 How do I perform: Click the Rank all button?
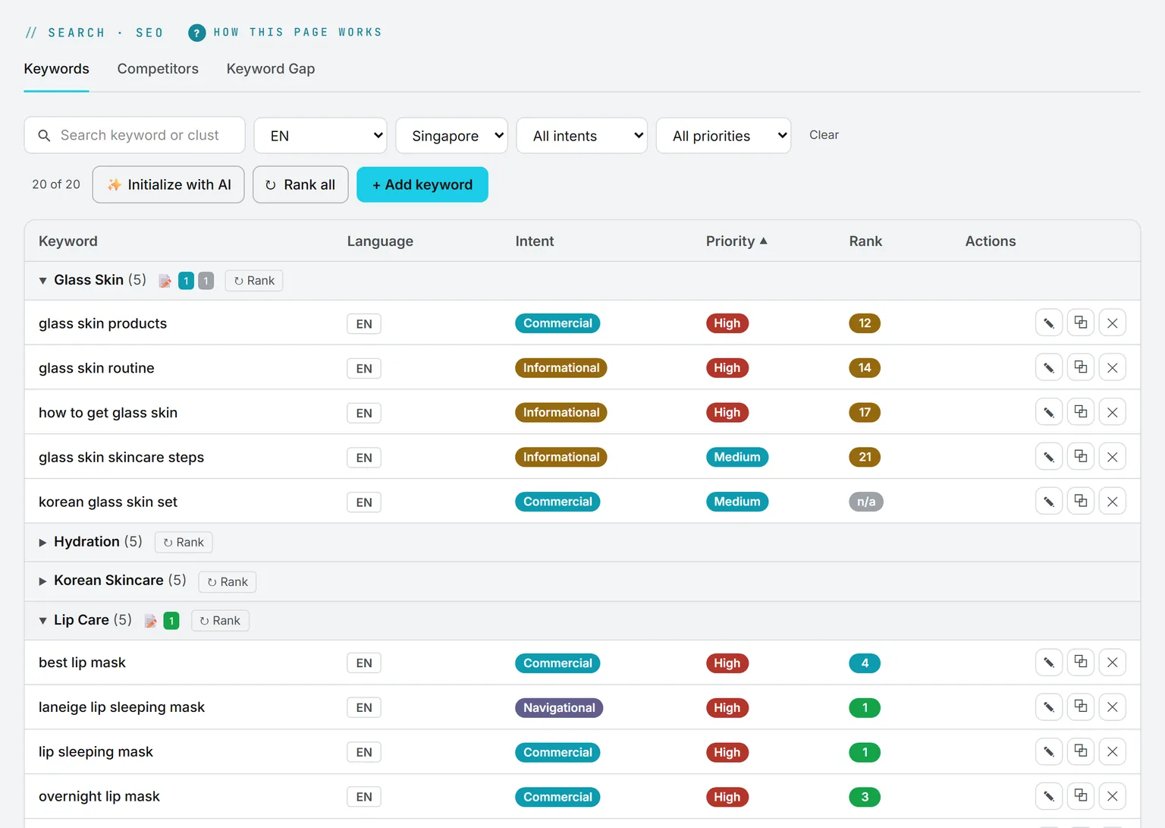[300, 184]
